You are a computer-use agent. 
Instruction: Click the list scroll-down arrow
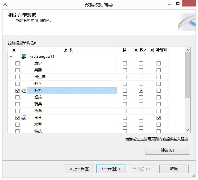click(188, 130)
